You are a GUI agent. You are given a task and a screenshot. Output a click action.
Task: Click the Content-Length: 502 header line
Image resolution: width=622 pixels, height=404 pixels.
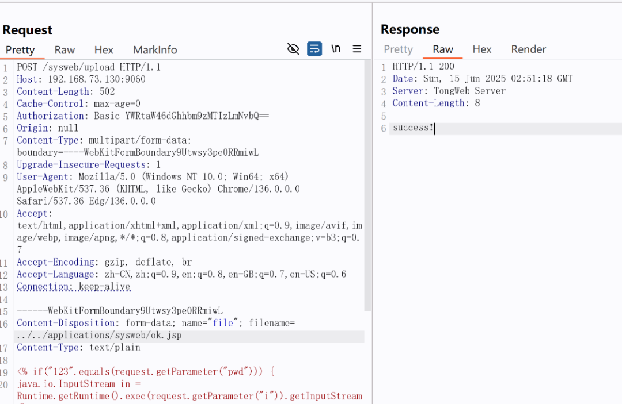pyautogui.click(x=66, y=91)
